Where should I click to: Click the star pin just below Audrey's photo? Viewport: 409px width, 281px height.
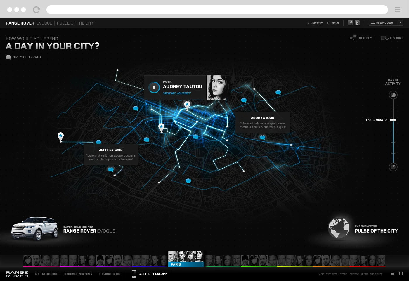[187, 105]
